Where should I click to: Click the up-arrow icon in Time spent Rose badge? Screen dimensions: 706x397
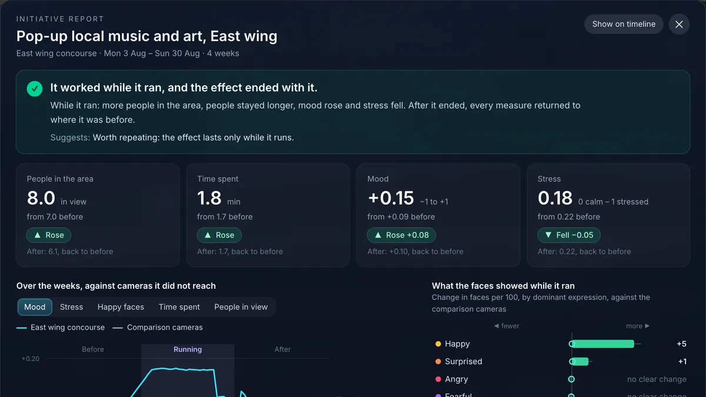pyautogui.click(x=208, y=235)
